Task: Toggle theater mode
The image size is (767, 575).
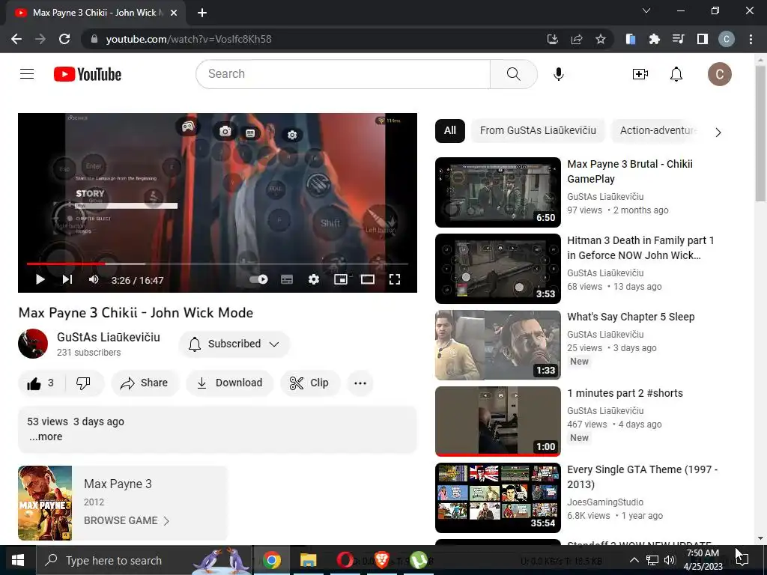Action: (x=367, y=279)
